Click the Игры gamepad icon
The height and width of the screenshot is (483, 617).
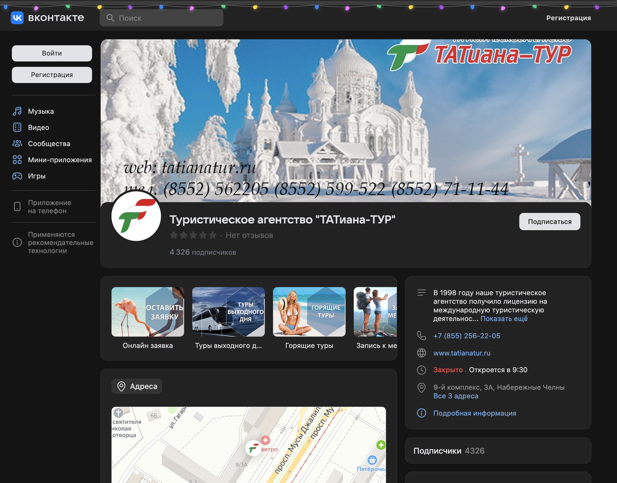click(17, 176)
